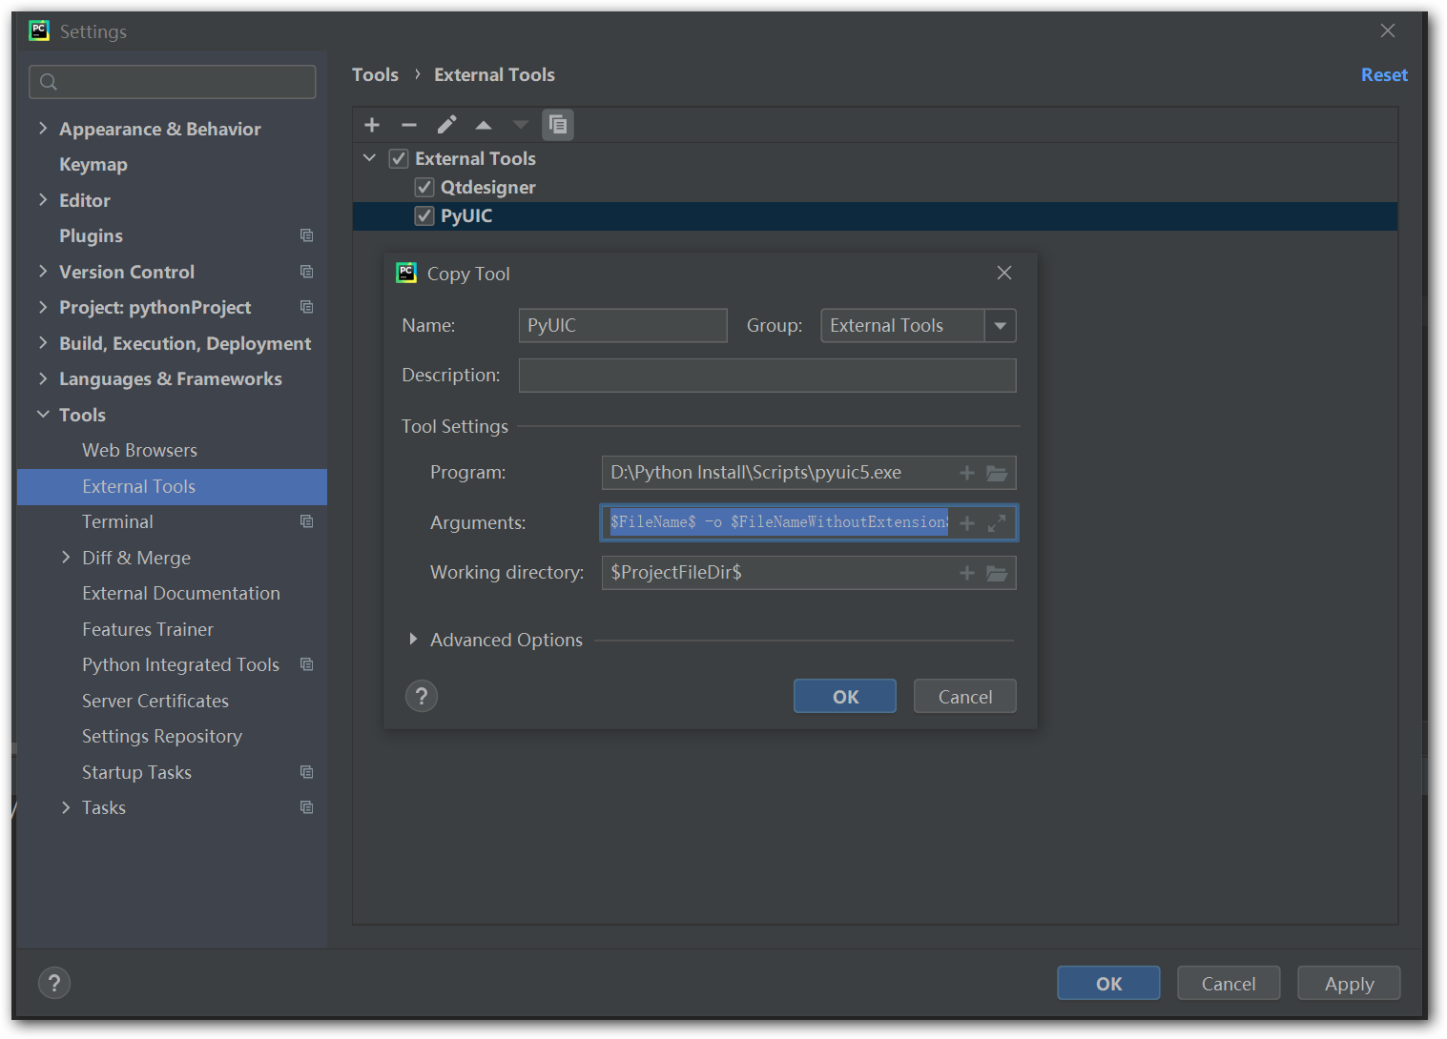Viewport: 1447px width, 1039px height.
Task: Insert macro plus icon in Program field
Action: pyautogui.click(x=967, y=473)
